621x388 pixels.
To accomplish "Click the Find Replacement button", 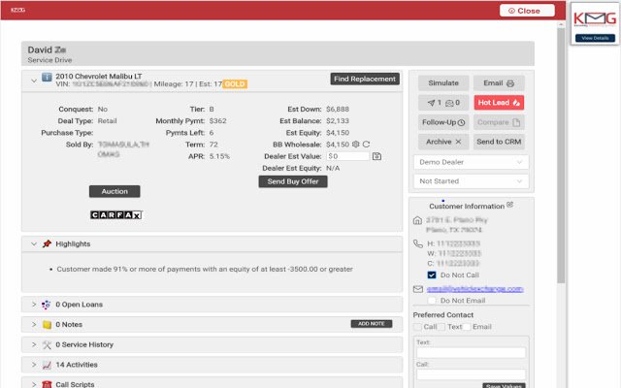I will (x=365, y=79).
